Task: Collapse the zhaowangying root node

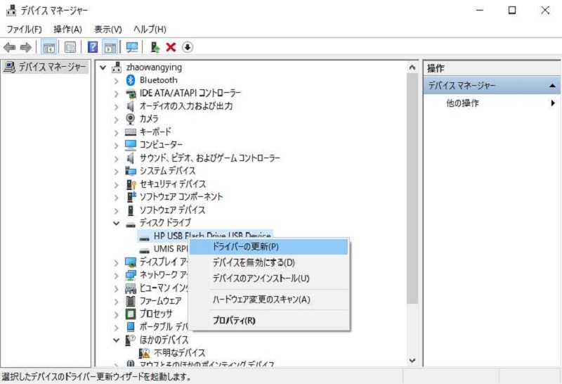Action: (103, 67)
